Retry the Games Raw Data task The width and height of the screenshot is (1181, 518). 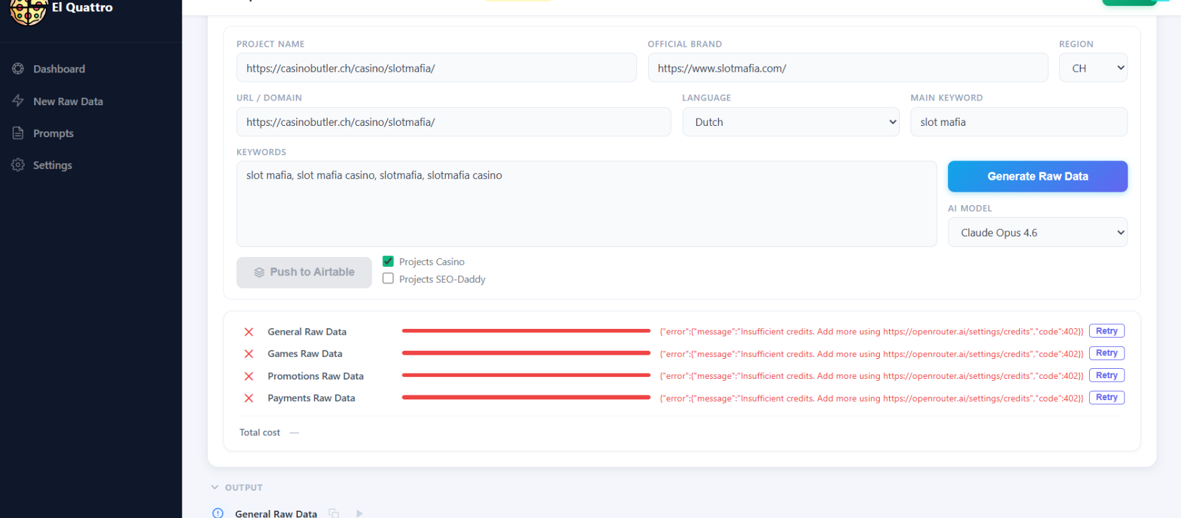1106,353
